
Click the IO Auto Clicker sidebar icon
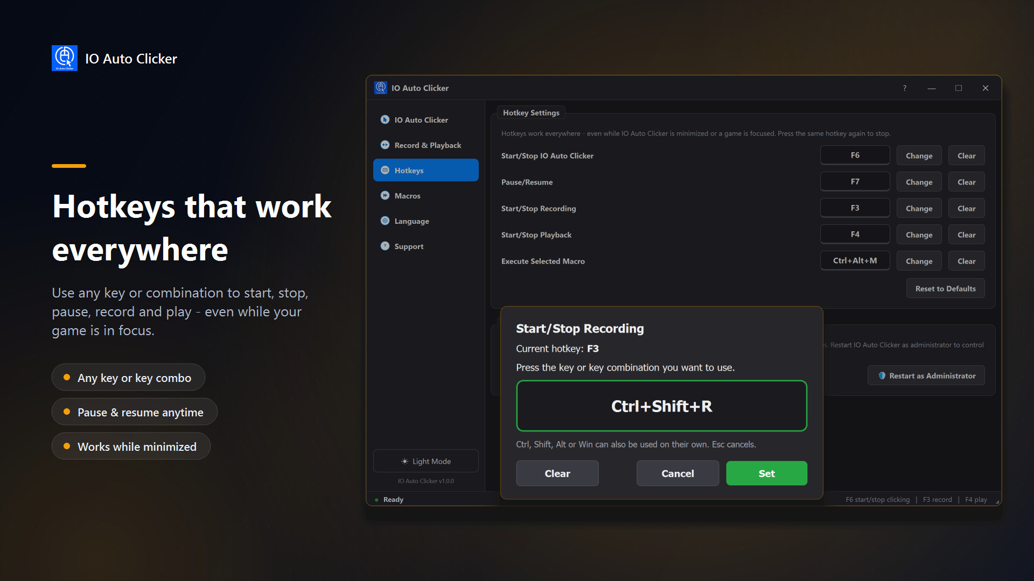pos(385,119)
